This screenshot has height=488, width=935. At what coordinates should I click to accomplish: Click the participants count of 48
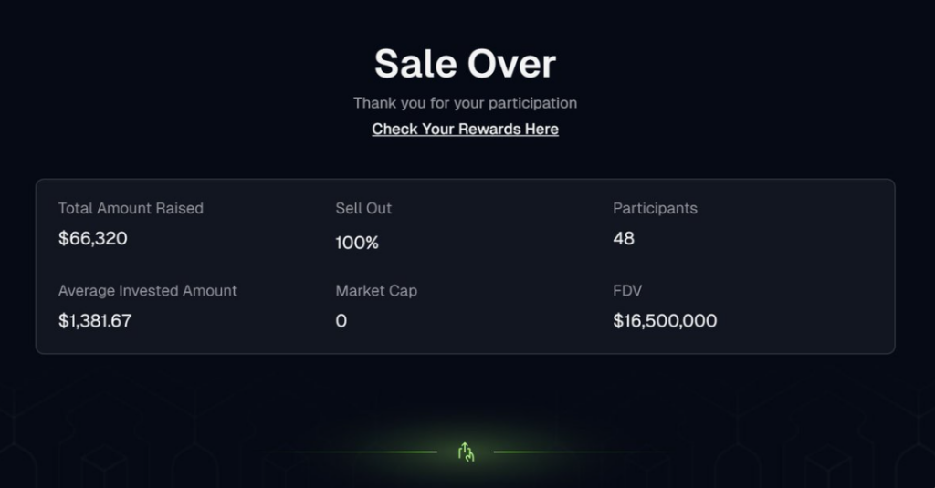coord(624,239)
